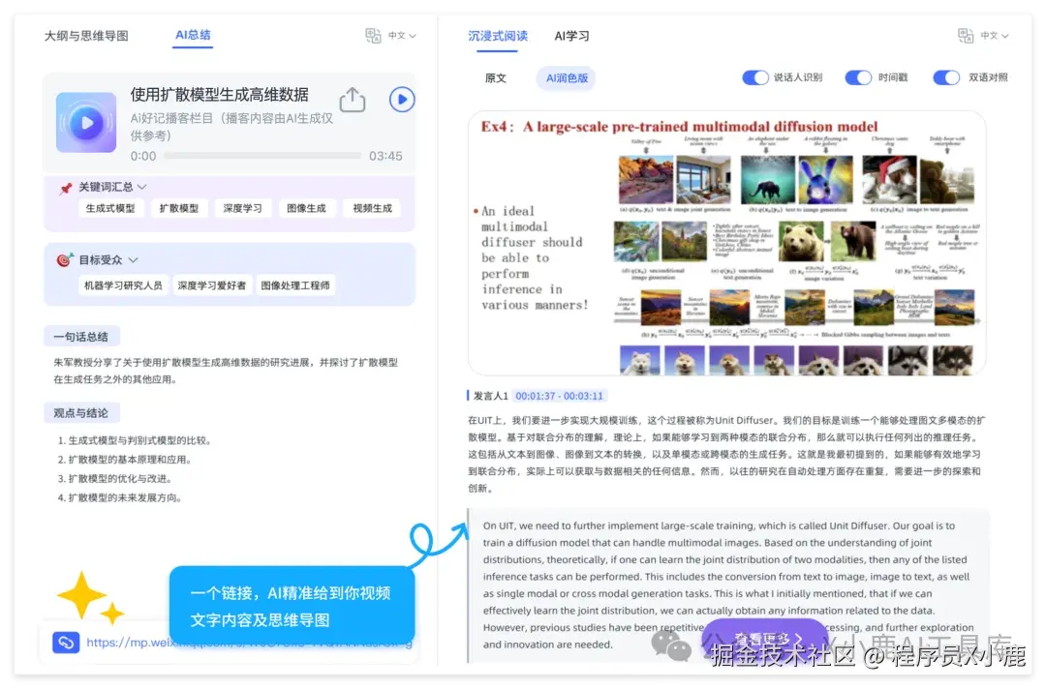
Task: Disable the 说话人识别 toggle
Action: pos(755,77)
